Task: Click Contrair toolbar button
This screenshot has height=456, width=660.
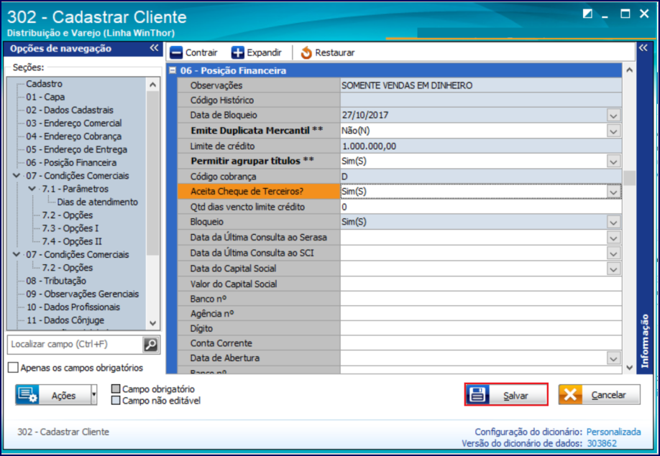Action: coord(194,53)
